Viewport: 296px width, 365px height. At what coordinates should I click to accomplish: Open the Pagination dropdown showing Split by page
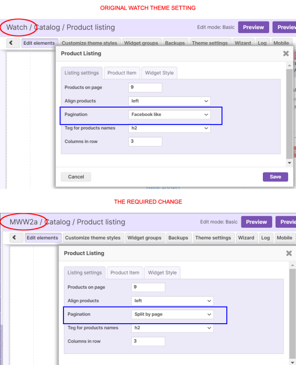[173, 314]
